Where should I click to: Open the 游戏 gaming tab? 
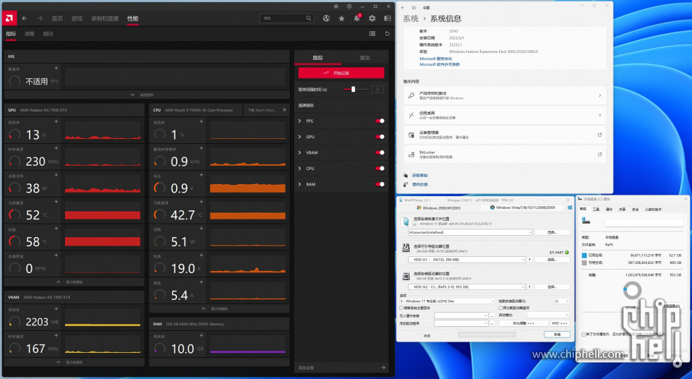point(77,18)
